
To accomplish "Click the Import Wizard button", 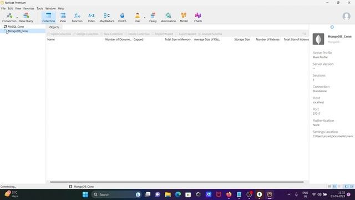I will 163,34.
